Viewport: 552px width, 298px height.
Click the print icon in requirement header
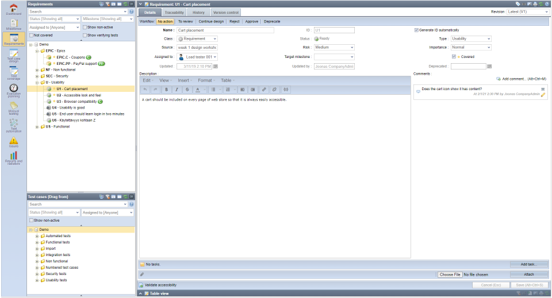[535, 4]
